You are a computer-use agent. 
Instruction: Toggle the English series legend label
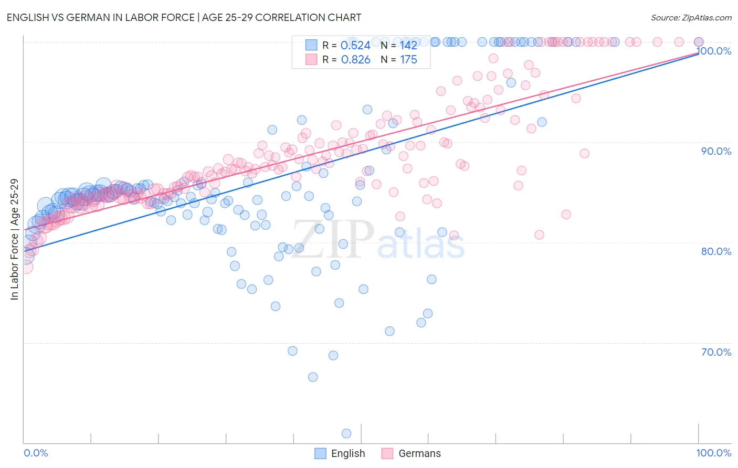point(348,453)
